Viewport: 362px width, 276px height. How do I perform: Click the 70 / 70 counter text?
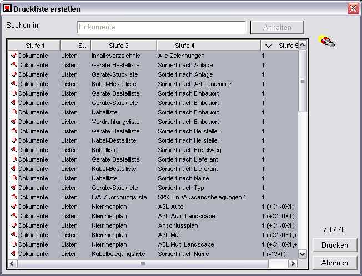click(x=334, y=229)
